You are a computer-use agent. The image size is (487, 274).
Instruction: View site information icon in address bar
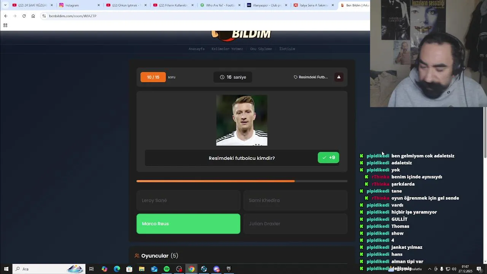tap(44, 16)
